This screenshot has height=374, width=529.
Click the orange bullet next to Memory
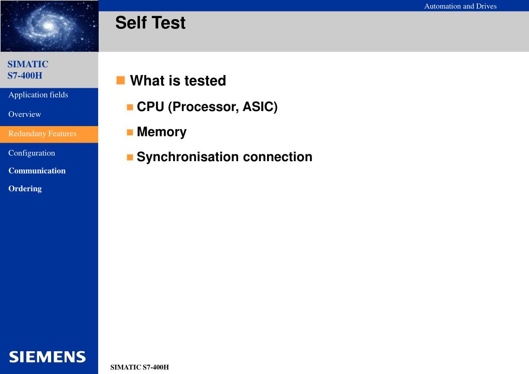pyautogui.click(x=130, y=132)
